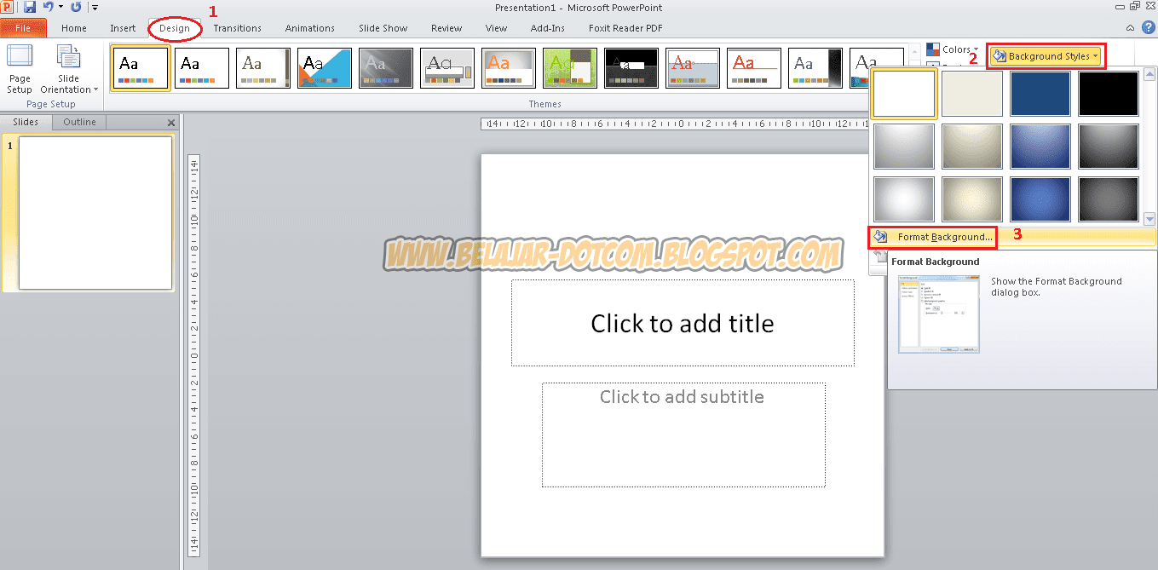This screenshot has width=1158, height=570.
Task: Click the Undo arrow icon
Action: [x=48, y=7]
